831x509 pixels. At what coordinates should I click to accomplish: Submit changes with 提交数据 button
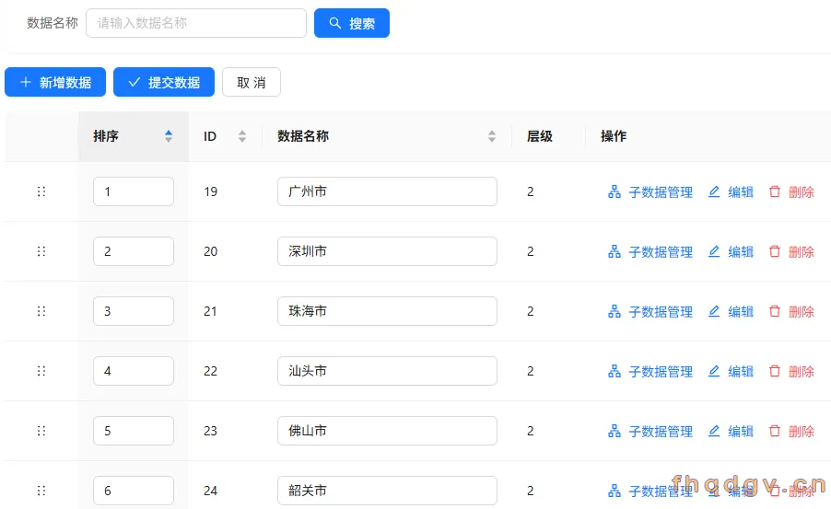[164, 82]
